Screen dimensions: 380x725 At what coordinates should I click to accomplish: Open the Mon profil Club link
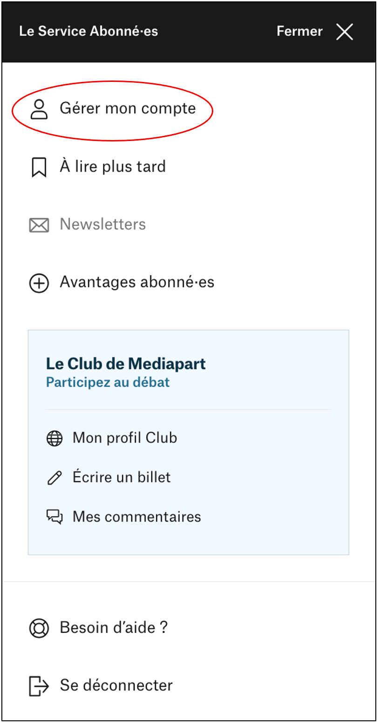(125, 438)
